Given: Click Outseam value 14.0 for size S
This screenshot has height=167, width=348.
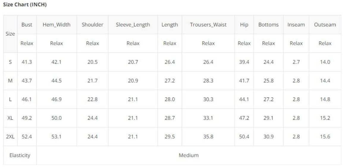Looking at the screenshot, I should pyautogui.click(x=325, y=62).
